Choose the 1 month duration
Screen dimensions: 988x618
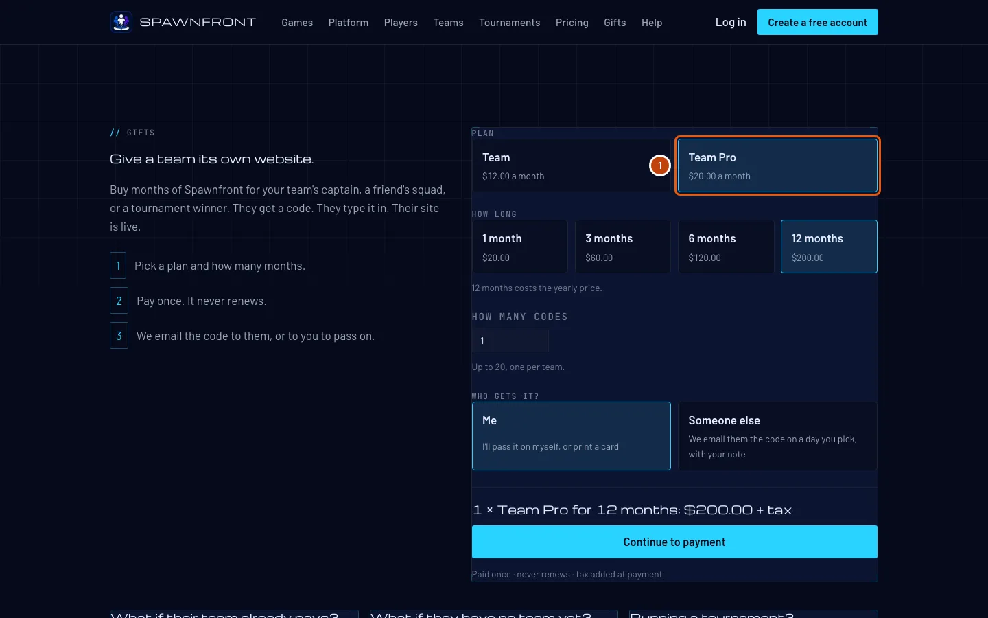pos(519,247)
